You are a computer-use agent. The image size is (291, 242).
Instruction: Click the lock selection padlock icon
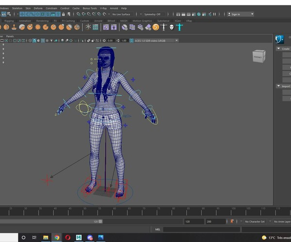[63, 14]
